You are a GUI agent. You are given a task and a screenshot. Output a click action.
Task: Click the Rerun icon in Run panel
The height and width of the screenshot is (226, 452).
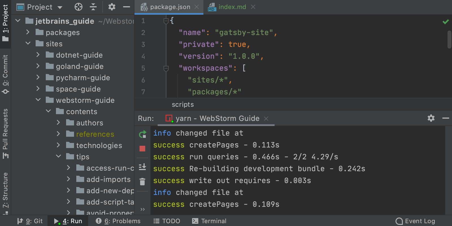(143, 134)
